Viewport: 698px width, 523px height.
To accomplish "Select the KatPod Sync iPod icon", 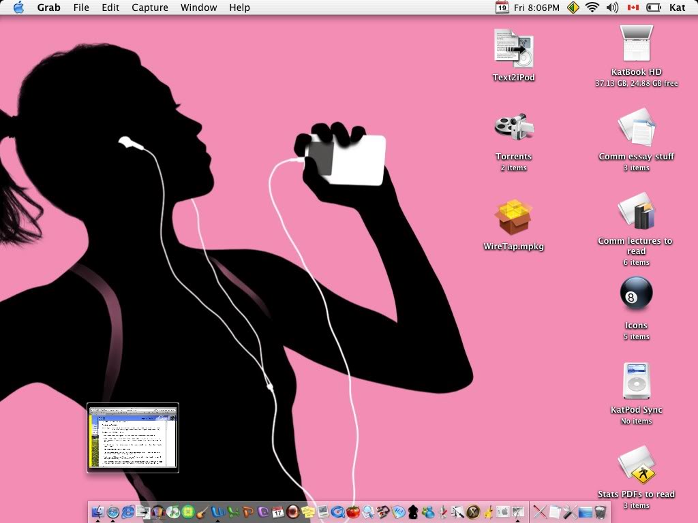I will [x=637, y=381].
